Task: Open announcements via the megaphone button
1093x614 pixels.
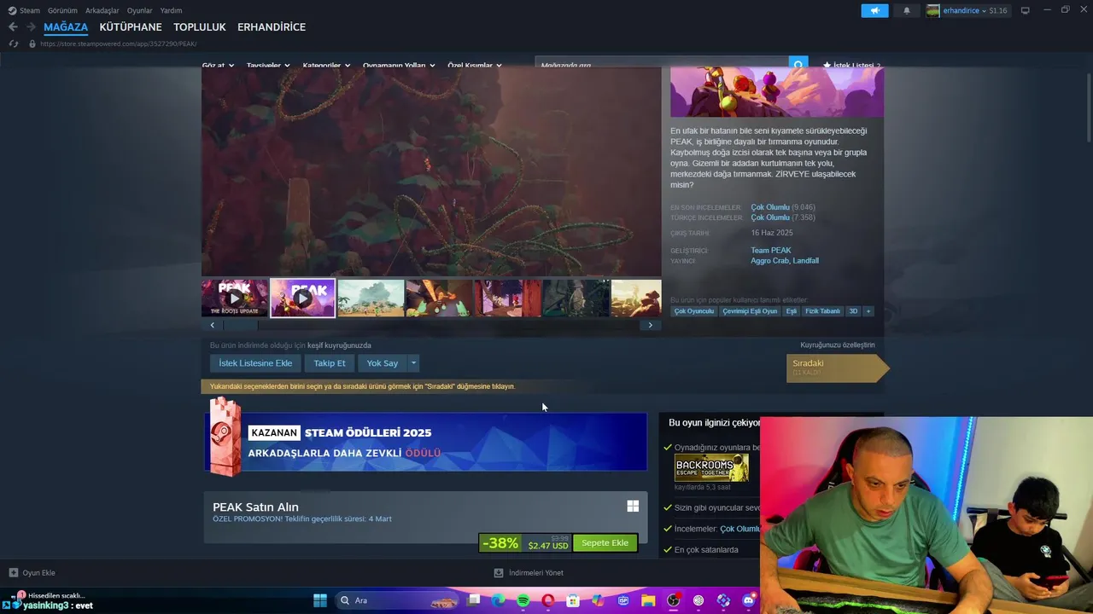Action: pyautogui.click(x=874, y=10)
